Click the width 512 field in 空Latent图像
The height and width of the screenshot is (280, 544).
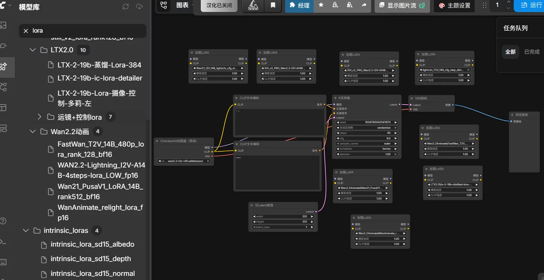pyautogui.click(x=283, y=217)
